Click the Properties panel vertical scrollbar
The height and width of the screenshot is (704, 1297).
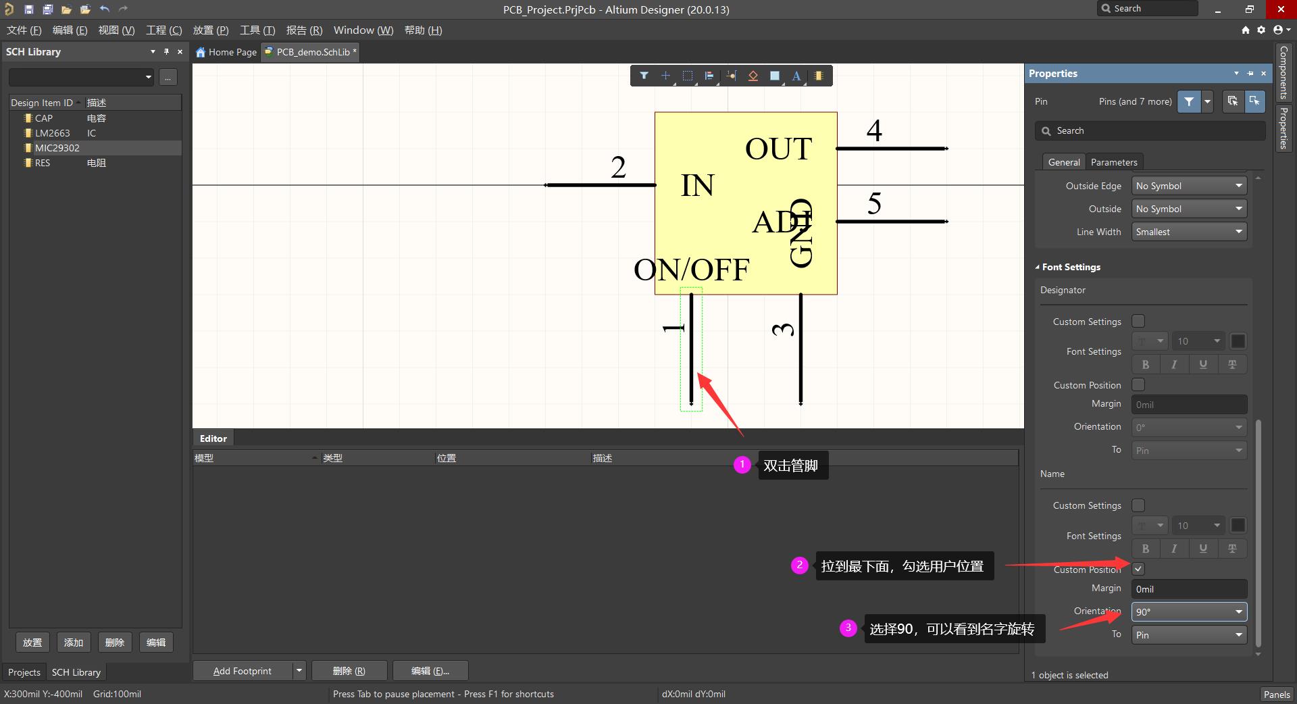coord(1258,532)
